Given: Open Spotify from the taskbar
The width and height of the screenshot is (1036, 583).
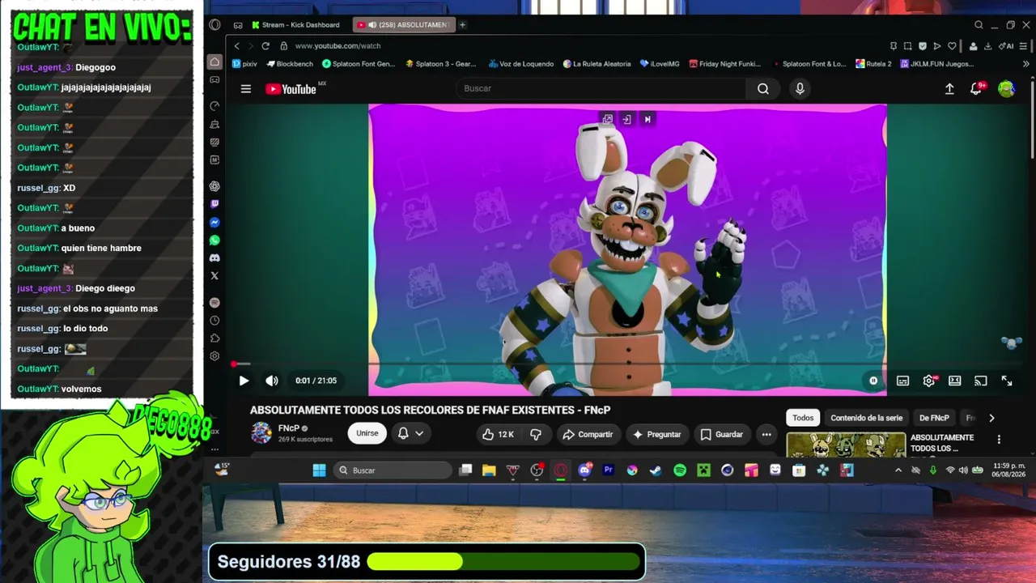Looking at the screenshot, I should [x=680, y=470].
